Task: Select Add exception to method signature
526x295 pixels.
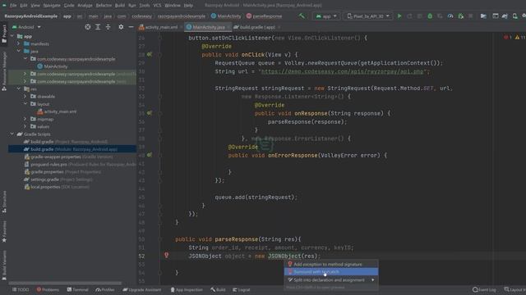Action: [x=331, y=264]
